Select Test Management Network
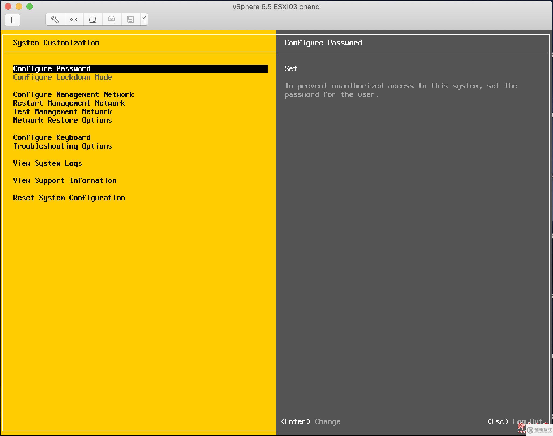Image resolution: width=553 pixels, height=436 pixels. tap(62, 112)
